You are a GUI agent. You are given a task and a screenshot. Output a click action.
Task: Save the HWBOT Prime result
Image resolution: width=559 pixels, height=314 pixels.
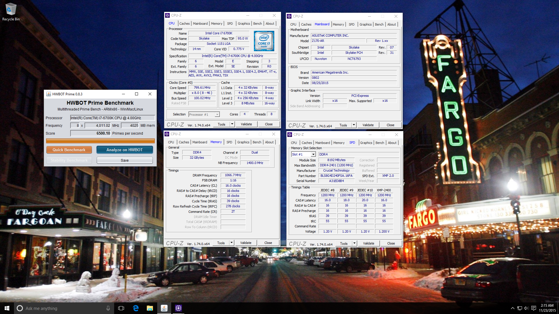click(x=125, y=160)
